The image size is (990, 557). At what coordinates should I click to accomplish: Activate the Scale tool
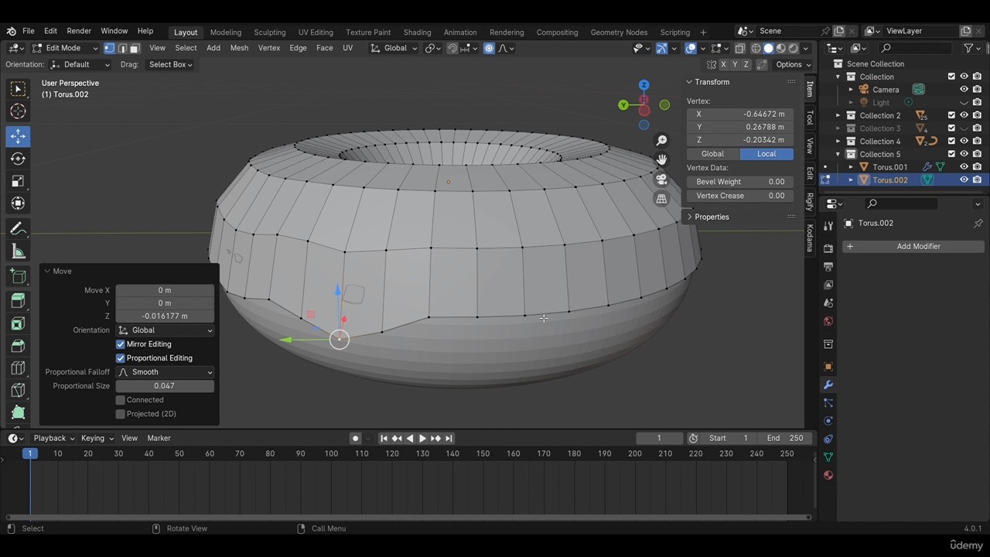[x=18, y=181]
